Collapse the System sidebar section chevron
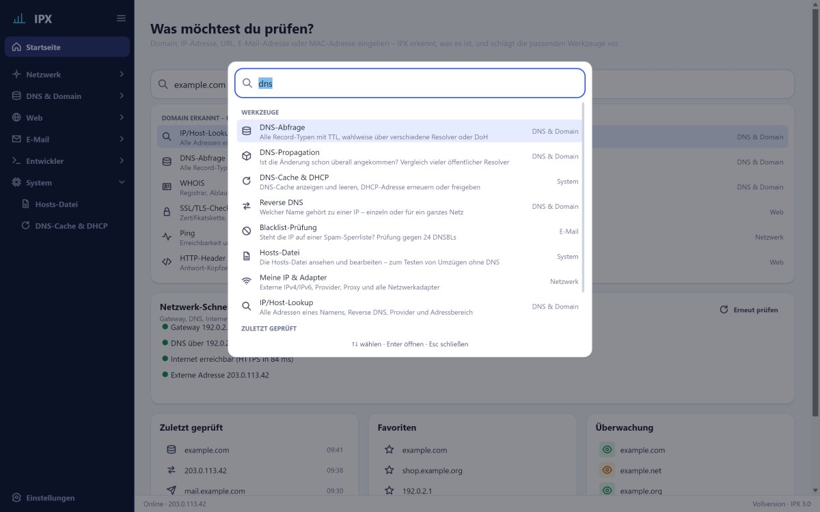The height and width of the screenshot is (512, 820). click(x=122, y=182)
